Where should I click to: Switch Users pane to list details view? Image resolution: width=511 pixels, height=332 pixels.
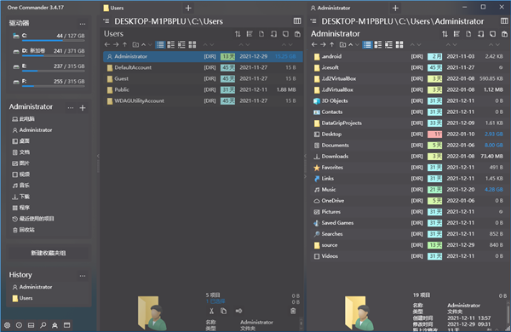point(160,44)
